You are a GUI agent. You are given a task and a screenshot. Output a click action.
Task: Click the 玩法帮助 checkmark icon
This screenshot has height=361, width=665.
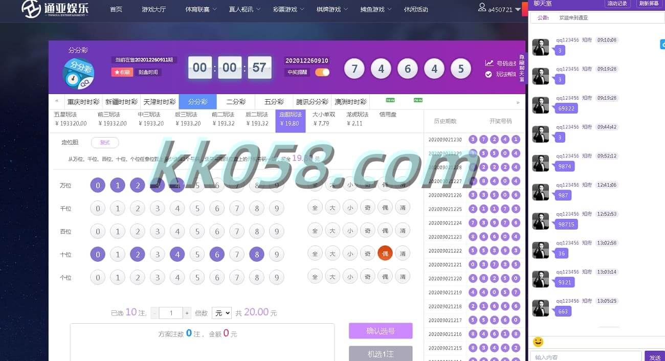coord(489,74)
